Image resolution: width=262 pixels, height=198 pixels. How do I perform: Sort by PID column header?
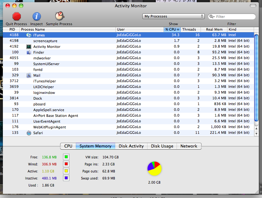click(x=12, y=29)
